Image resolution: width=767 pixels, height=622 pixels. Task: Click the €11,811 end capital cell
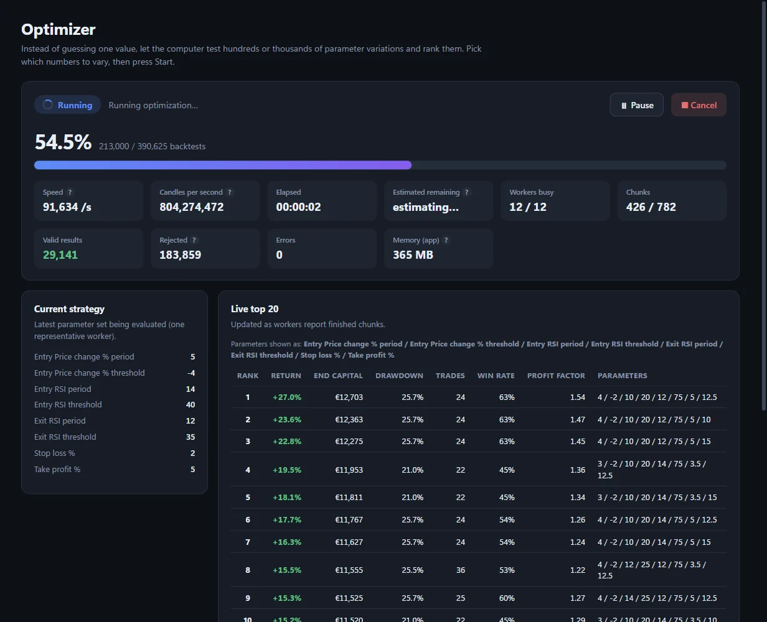point(349,497)
